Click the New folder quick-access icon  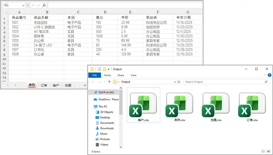[104, 69]
